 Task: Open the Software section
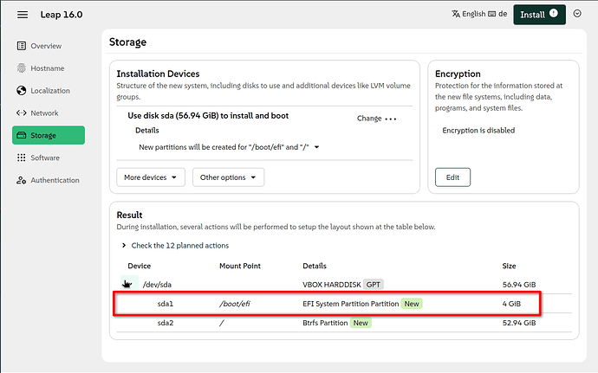coord(45,158)
